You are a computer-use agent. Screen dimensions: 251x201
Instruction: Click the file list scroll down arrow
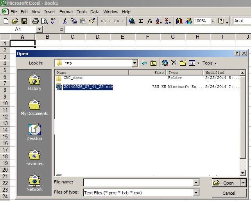(x=243, y=173)
